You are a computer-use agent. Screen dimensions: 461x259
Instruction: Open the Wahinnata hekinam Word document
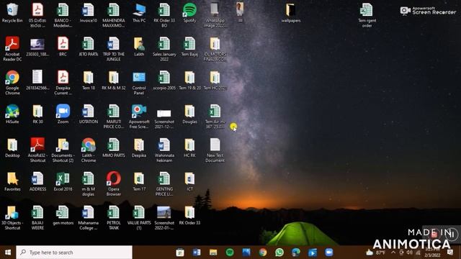tap(164, 150)
